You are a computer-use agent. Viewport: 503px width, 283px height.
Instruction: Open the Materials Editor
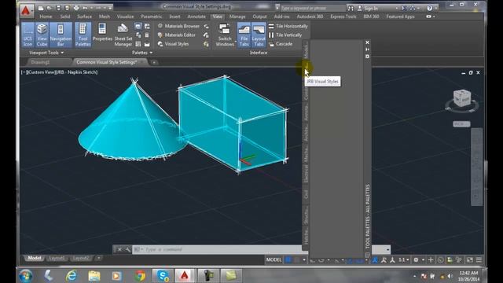tap(176, 35)
